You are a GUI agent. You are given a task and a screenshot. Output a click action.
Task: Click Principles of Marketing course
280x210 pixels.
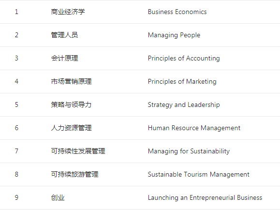(x=182, y=81)
